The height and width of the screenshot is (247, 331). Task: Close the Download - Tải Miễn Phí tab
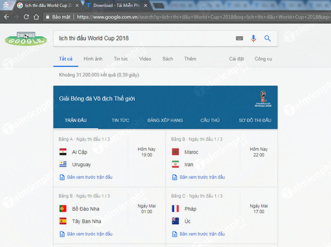coord(146,5)
